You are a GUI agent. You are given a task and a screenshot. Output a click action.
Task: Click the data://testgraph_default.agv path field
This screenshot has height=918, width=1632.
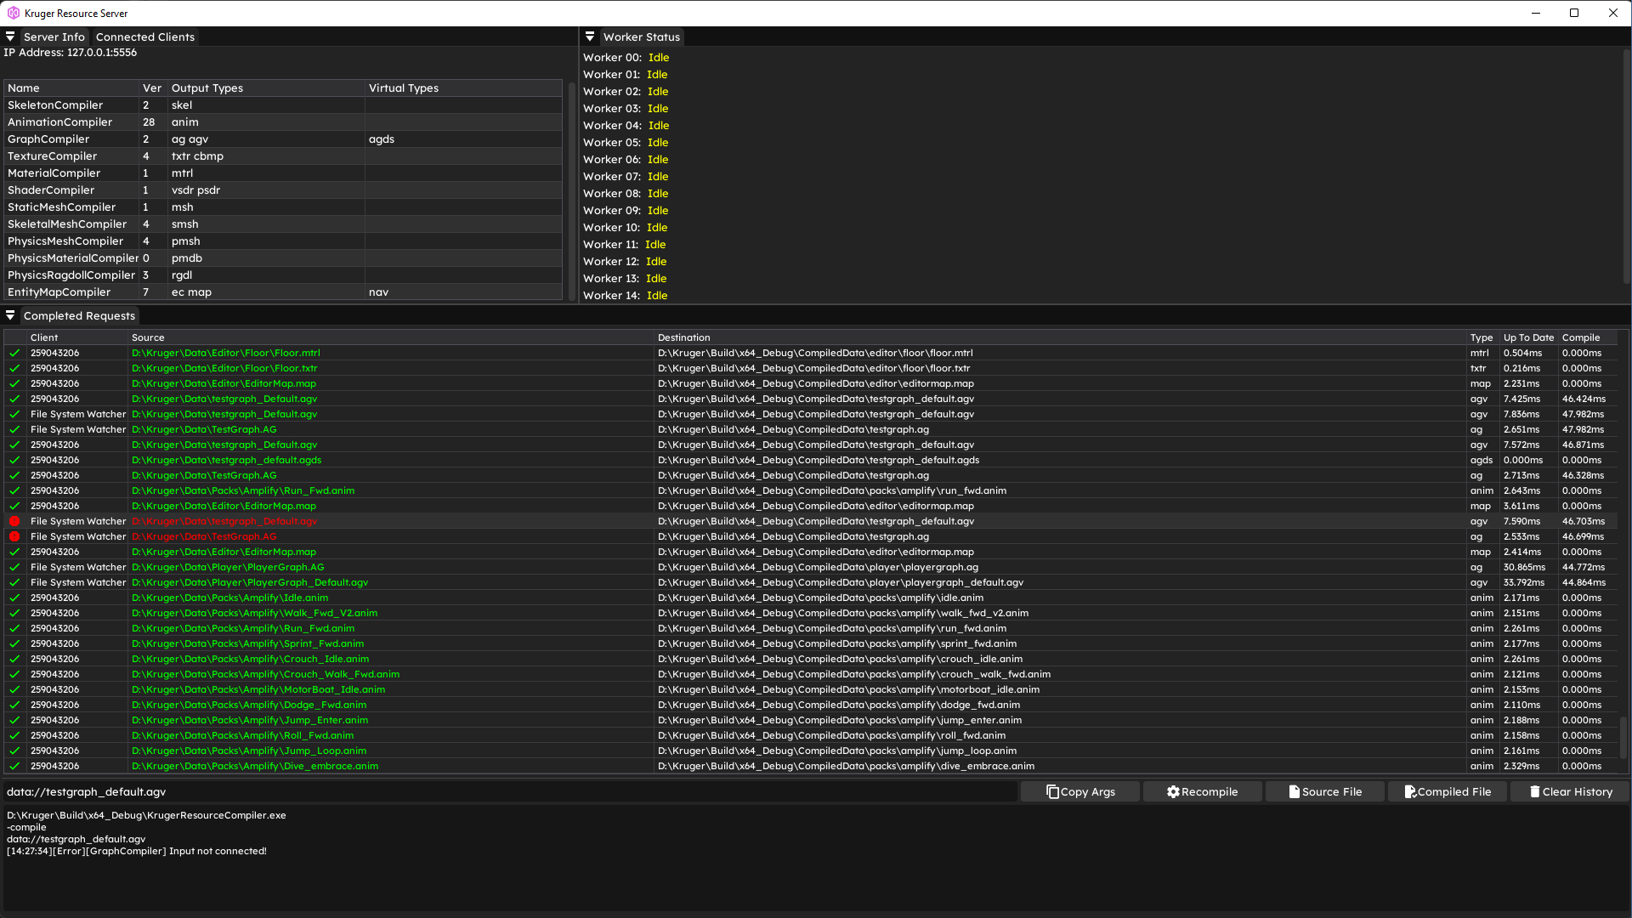(x=510, y=791)
